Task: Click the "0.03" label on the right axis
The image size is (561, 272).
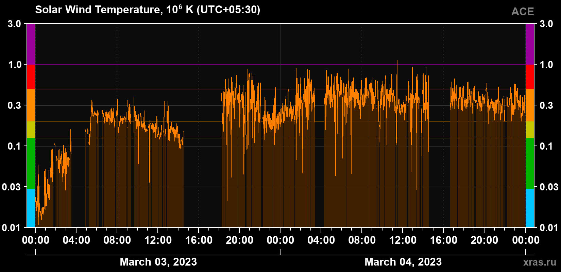Action: [x=549, y=187]
